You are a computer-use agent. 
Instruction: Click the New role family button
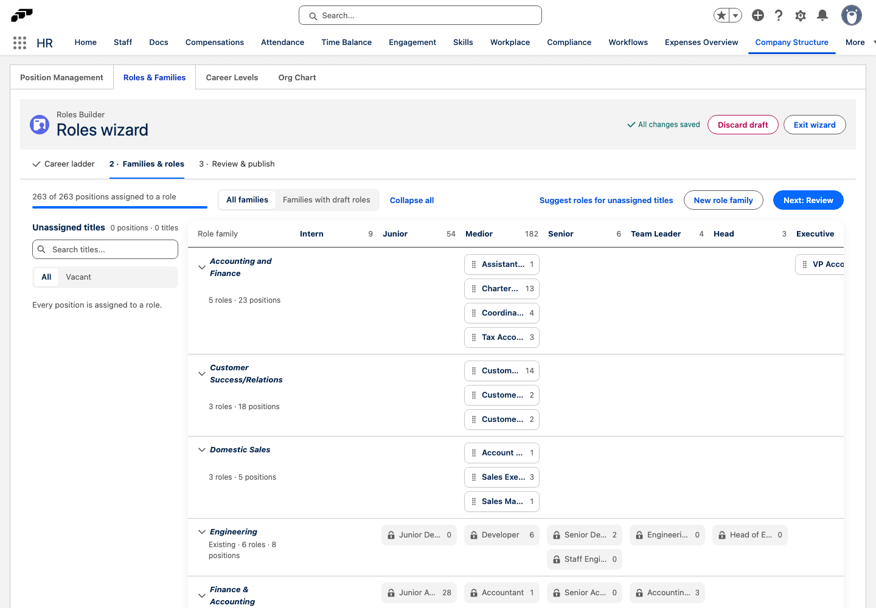(723, 200)
